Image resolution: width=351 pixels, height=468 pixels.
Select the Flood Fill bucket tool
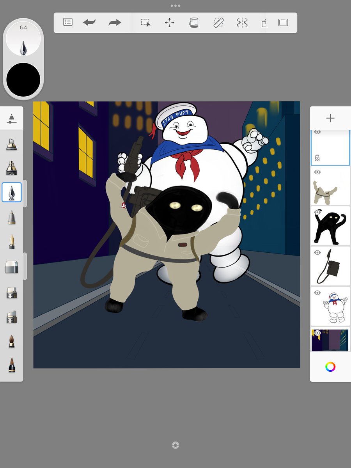pyautogui.click(x=193, y=23)
